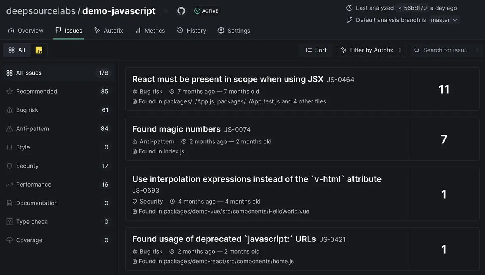Click the search magnifier icon
485x275 pixels.
tap(417, 50)
